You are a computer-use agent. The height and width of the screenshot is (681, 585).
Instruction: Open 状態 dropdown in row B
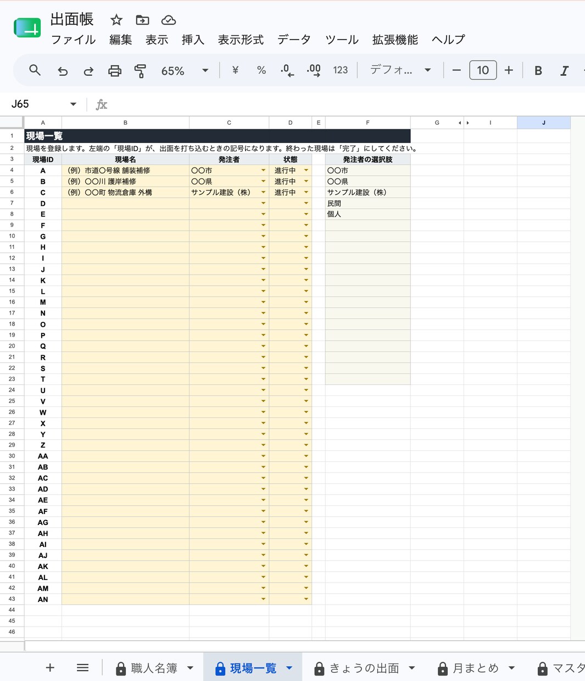tap(307, 182)
